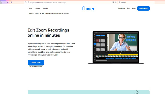Click the flixier logo
This screenshot has height=94, width=165.
[89, 8]
